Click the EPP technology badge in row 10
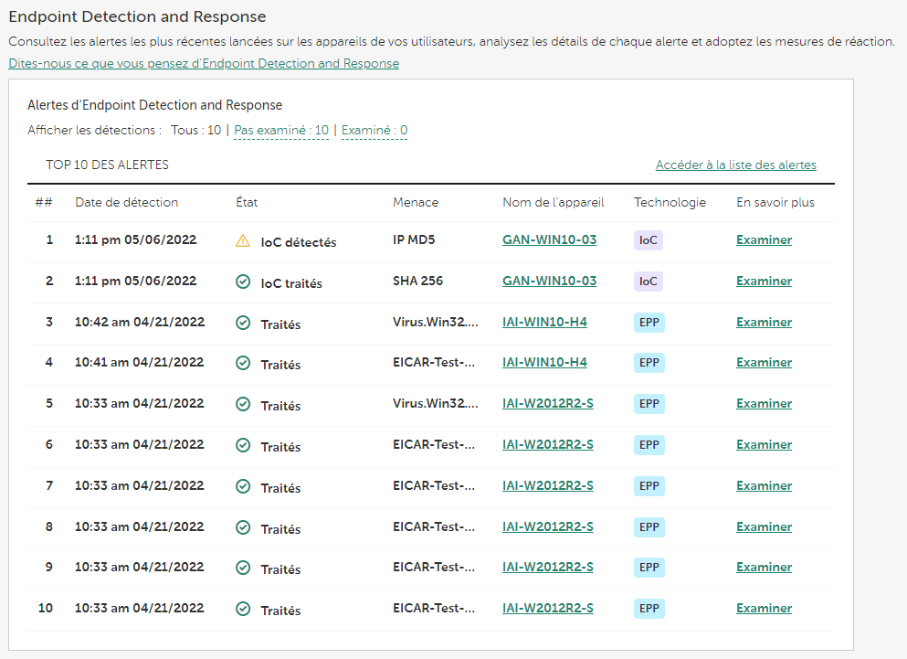The height and width of the screenshot is (659, 907). [x=649, y=609]
